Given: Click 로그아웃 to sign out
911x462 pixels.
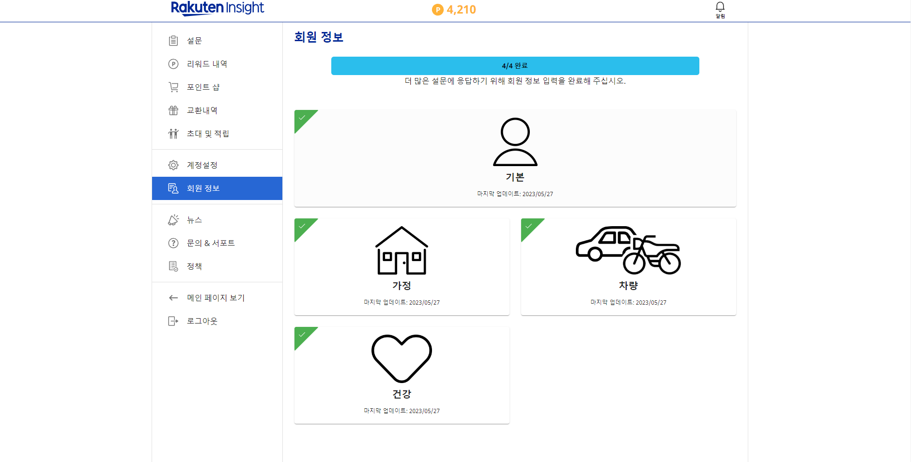Looking at the screenshot, I should (x=217, y=321).
